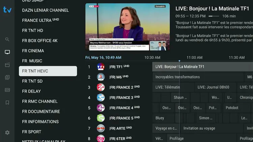This screenshot has height=142, width=253.
Task: Open Invitation au voyage program
Action: tap(212, 128)
